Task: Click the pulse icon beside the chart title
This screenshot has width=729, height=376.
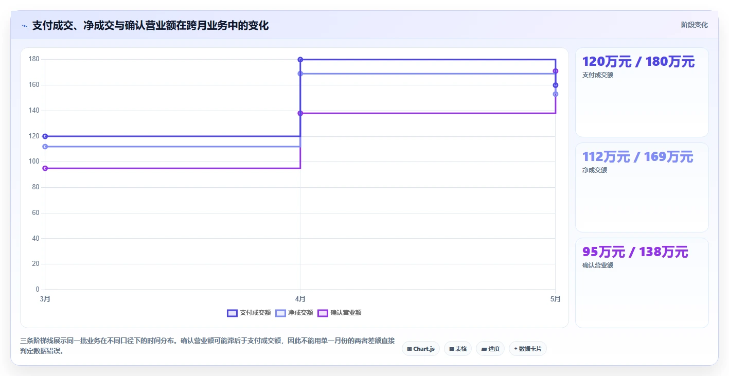Action: 25,26
